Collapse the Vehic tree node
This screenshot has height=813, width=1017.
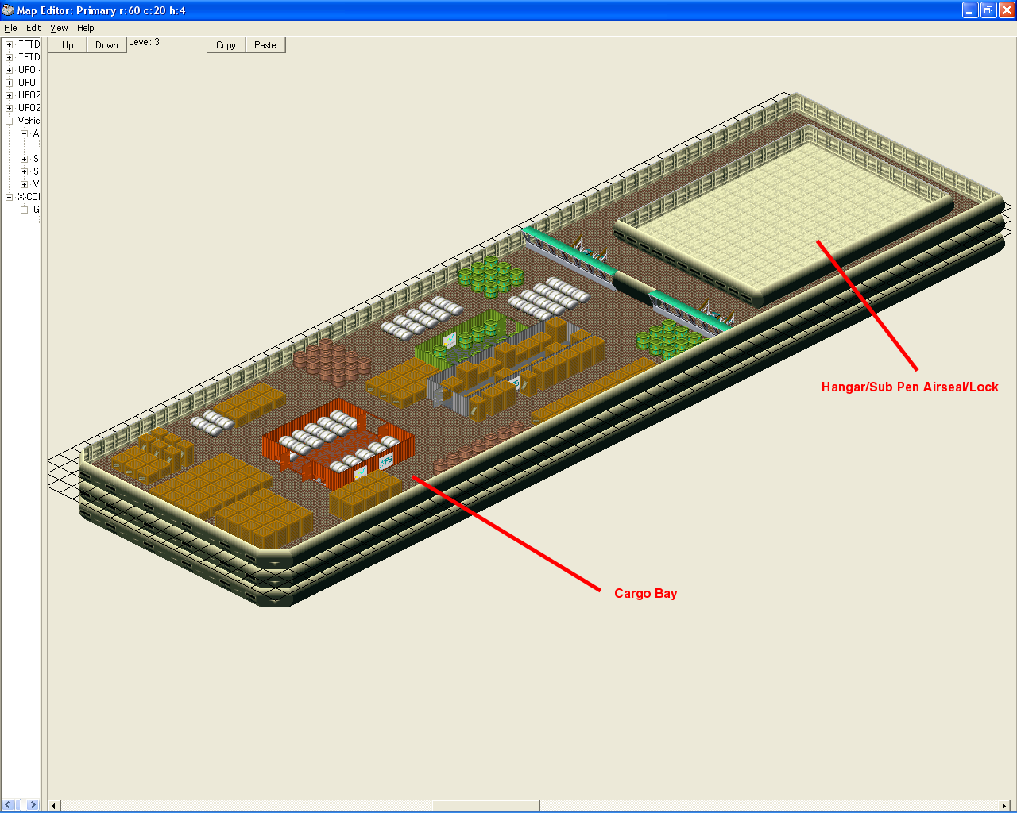(x=10, y=121)
